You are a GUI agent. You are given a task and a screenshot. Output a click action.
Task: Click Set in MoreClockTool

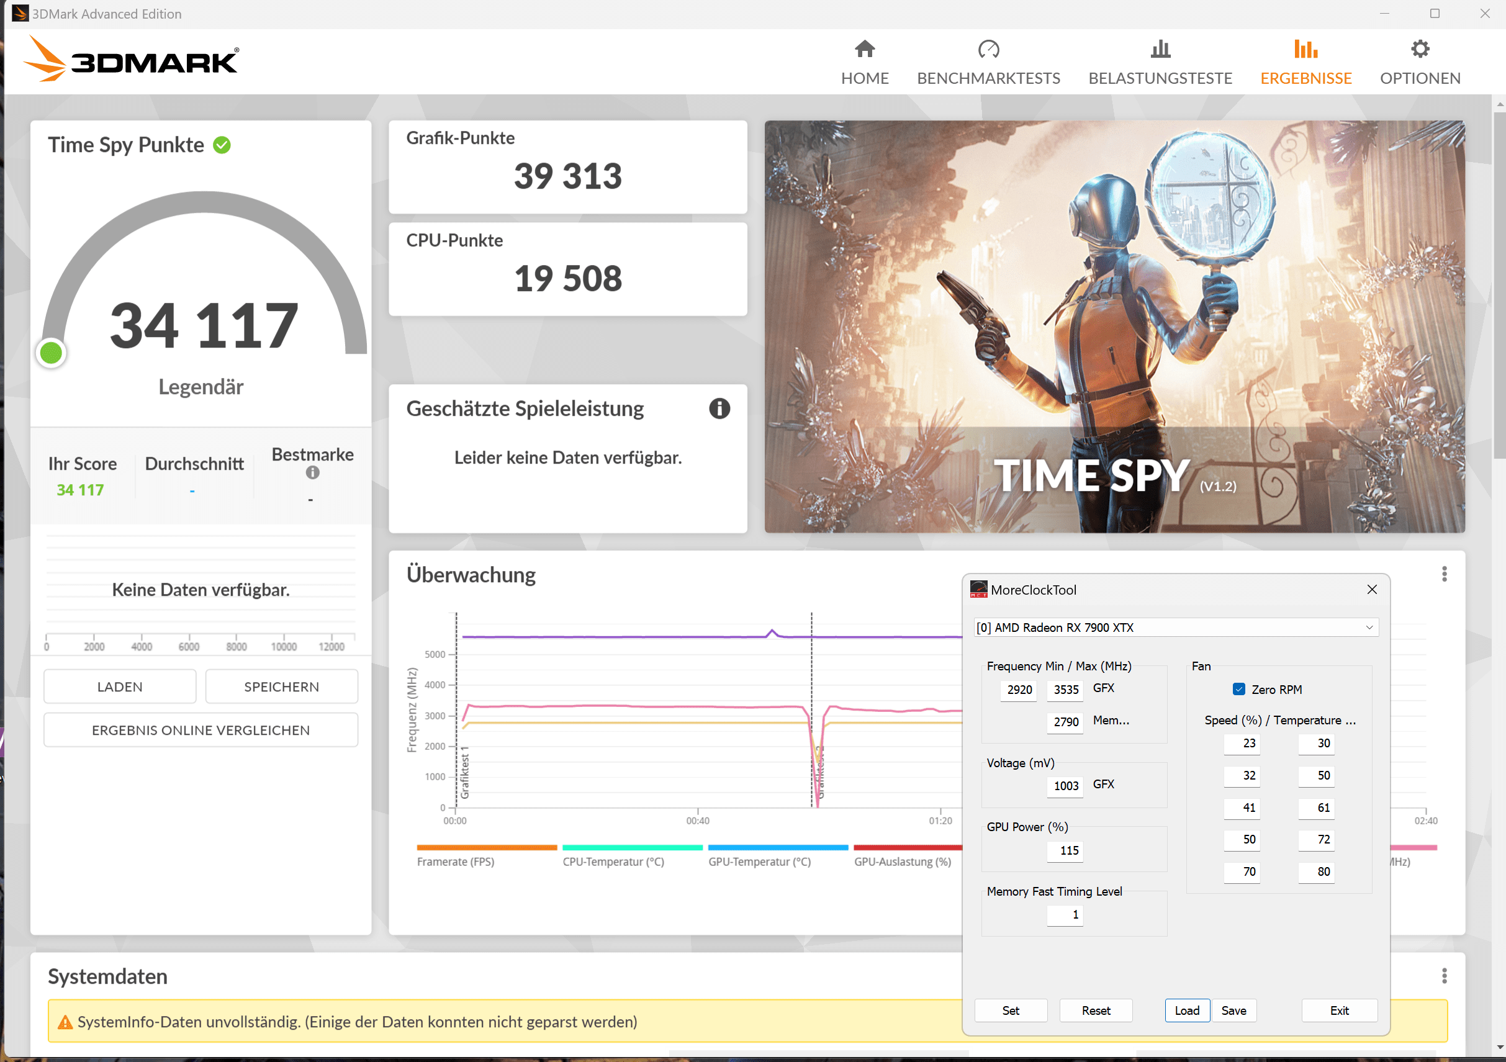[1010, 1010]
